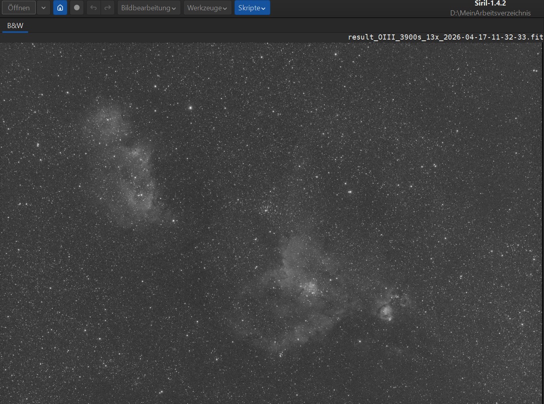Click the vertical divider at image's right edge
Viewport: 544px width, 404px height.
[542, 222]
